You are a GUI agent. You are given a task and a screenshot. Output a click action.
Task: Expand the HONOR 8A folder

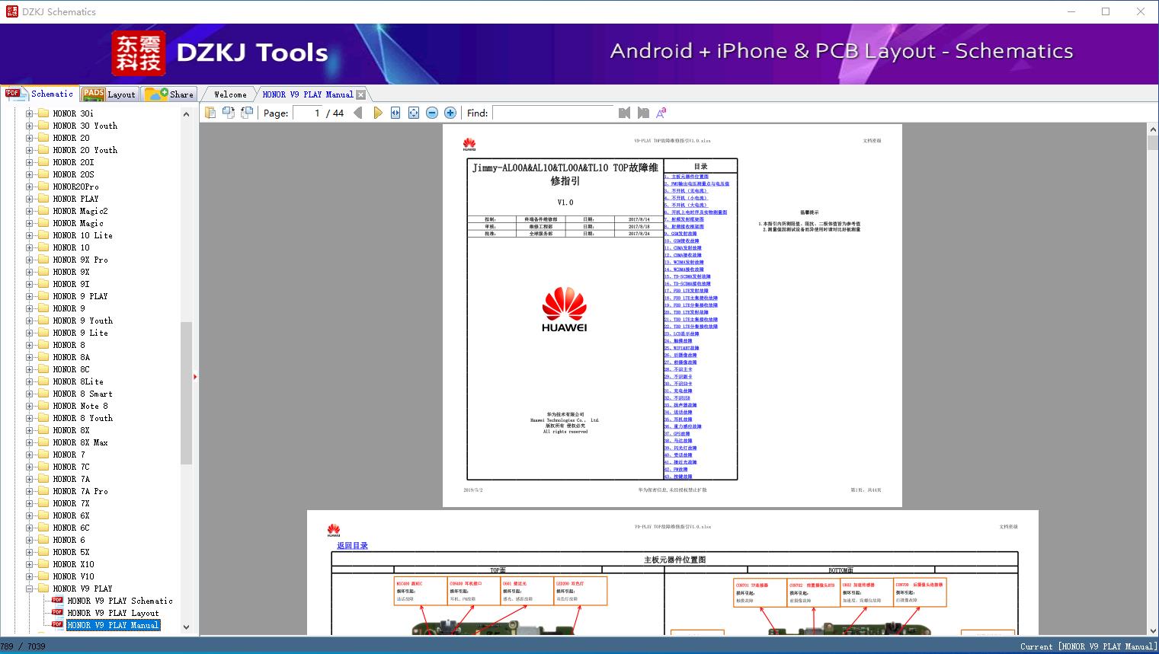point(30,357)
